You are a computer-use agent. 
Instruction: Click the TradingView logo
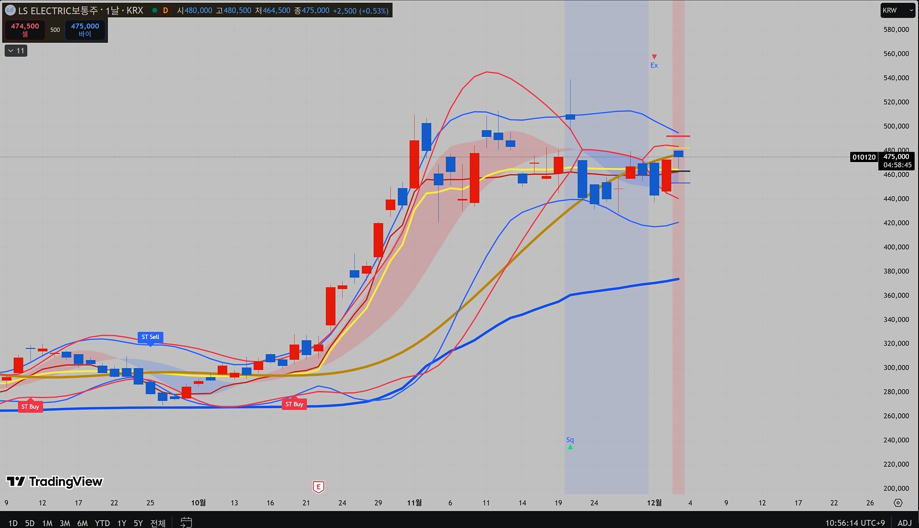click(55, 482)
